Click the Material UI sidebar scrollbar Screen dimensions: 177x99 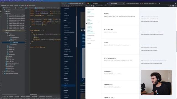point(77,31)
